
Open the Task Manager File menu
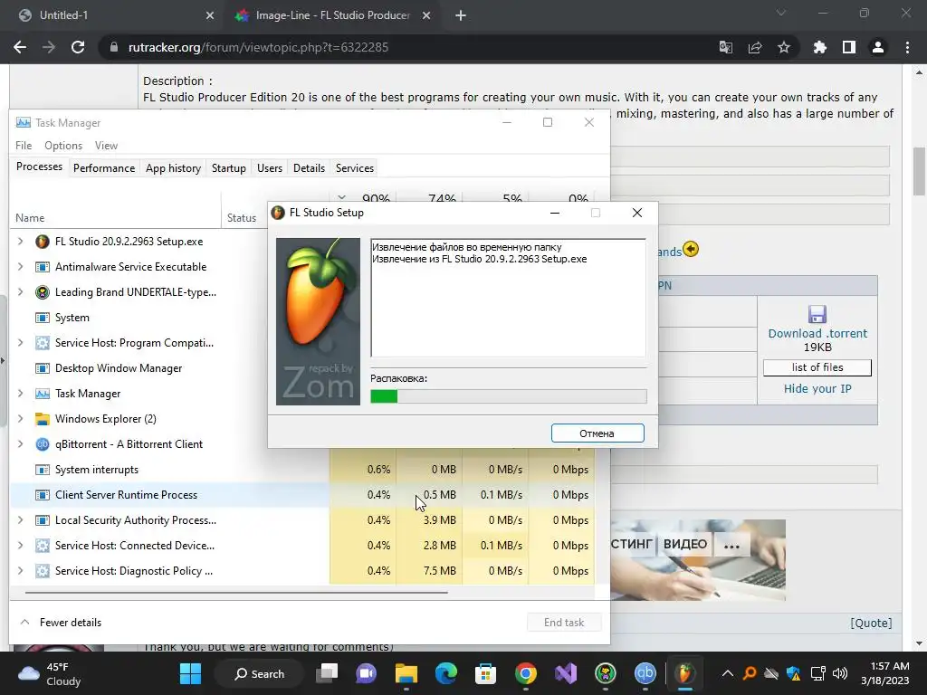click(x=24, y=146)
